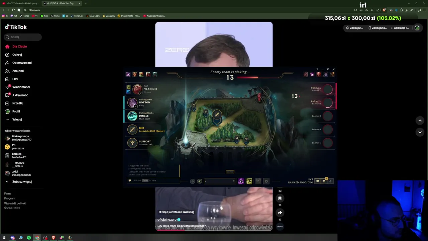428x241 pixels.
Task: Switch to the TikTok browser tab
Action: pos(62,3)
